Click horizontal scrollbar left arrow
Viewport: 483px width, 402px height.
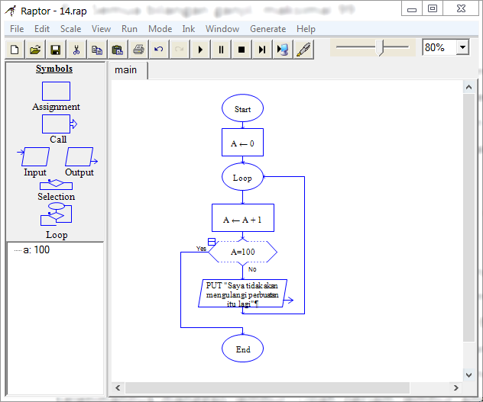coord(118,388)
